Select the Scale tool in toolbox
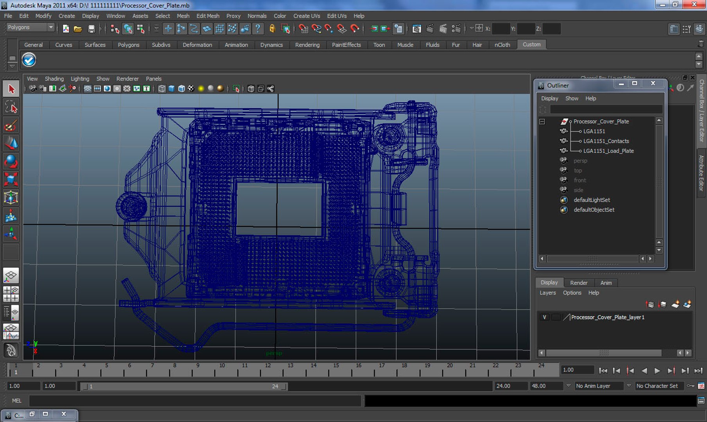The width and height of the screenshot is (707, 422). 11,179
